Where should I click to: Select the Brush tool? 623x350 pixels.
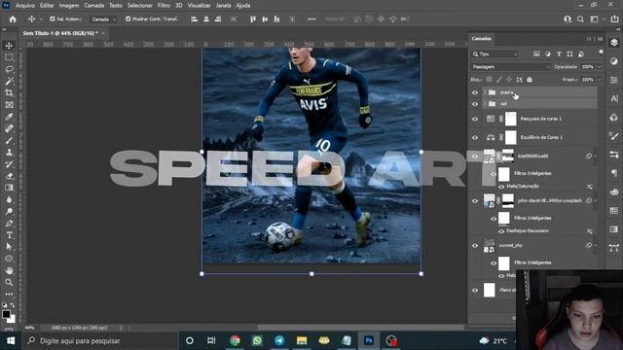click(9, 140)
